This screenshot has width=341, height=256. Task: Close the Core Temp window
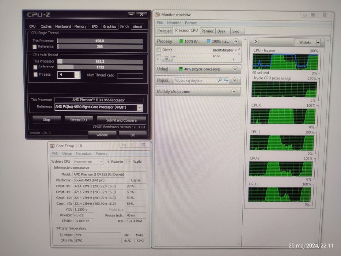pyautogui.click(x=143, y=145)
